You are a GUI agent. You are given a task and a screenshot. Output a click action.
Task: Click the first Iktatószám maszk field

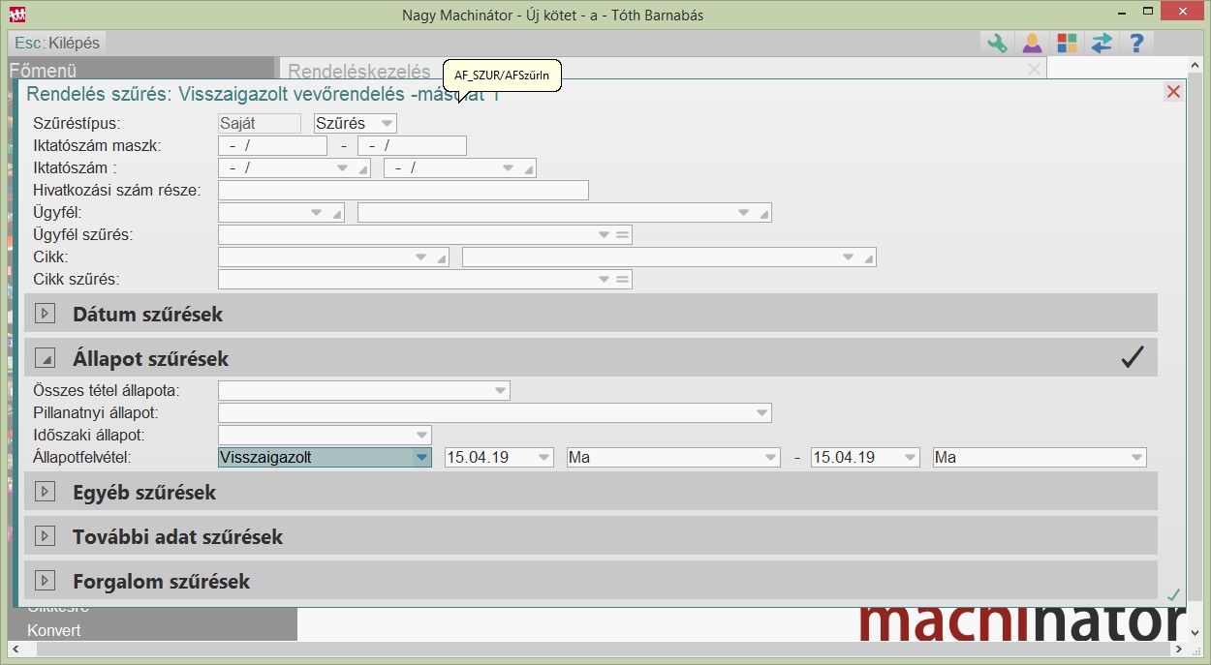point(273,146)
